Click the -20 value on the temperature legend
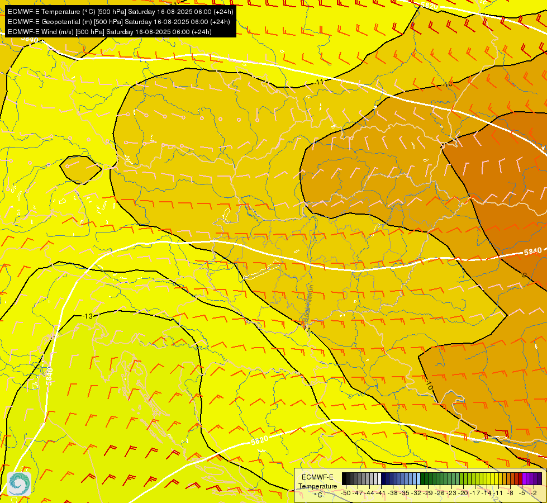The height and width of the screenshot is (503, 547). [x=464, y=493]
